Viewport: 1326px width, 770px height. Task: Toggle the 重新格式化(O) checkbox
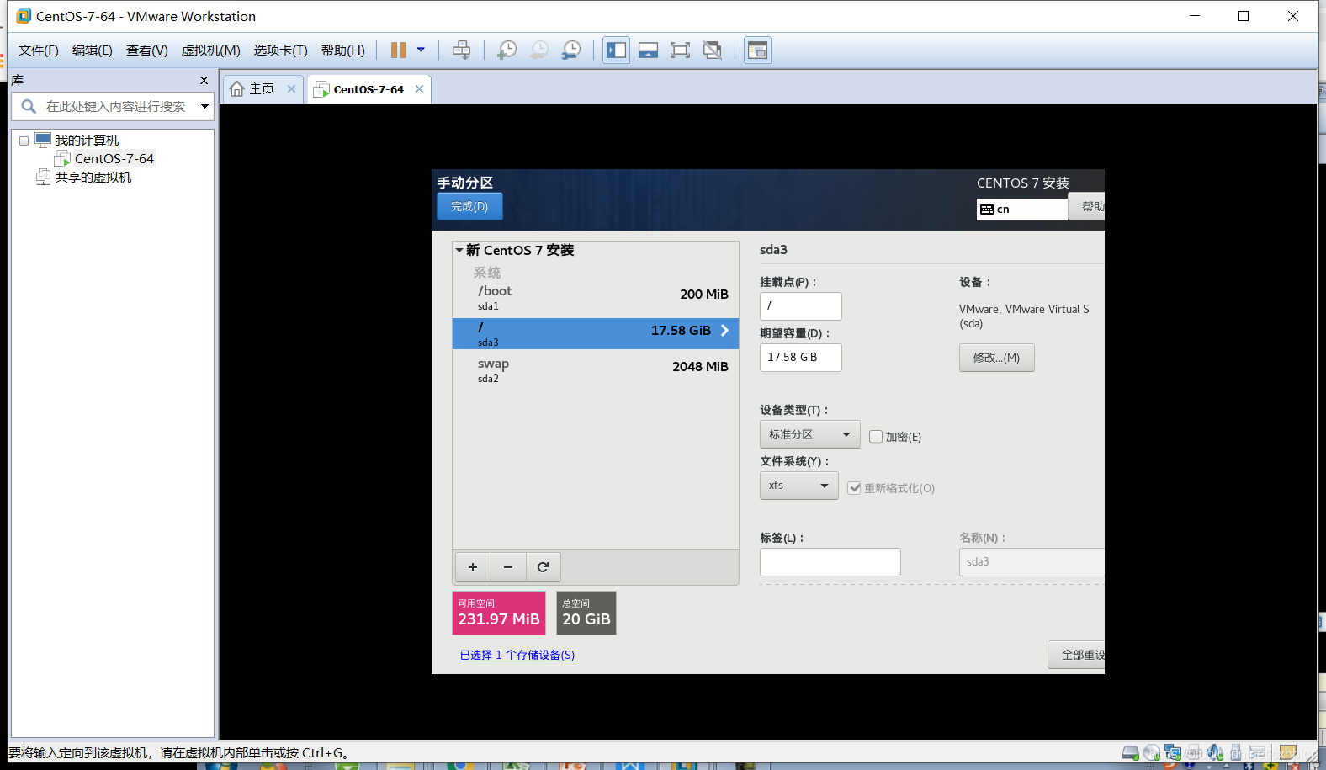(x=854, y=488)
